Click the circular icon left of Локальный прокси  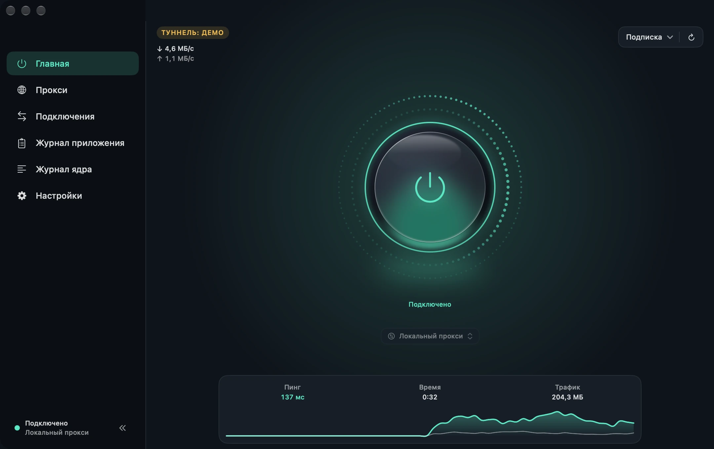click(391, 336)
